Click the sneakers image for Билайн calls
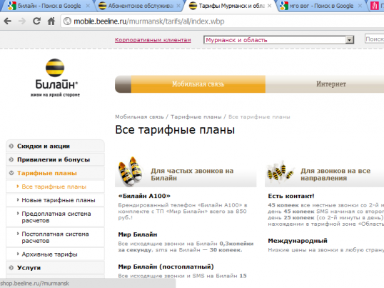The height and width of the screenshot is (288, 384). click(131, 171)
